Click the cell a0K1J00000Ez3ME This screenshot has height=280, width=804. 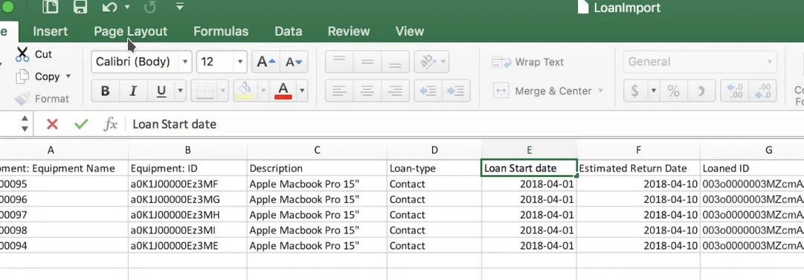pyautogui.click(x=187, y=246)
